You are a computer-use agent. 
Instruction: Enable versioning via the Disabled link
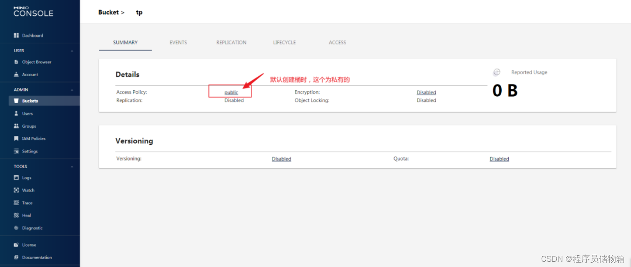click(281, 159)
